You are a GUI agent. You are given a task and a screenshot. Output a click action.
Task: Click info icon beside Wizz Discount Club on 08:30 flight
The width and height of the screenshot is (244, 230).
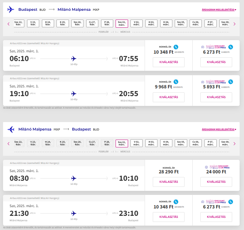(207, 167)
